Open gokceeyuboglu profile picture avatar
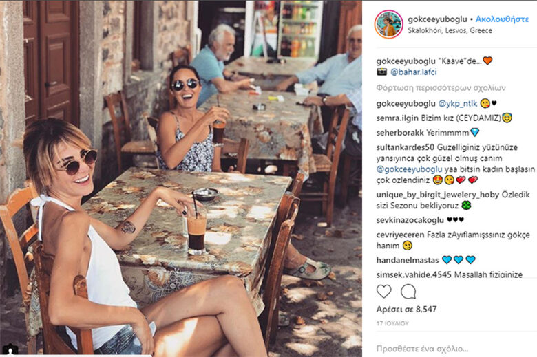This screenshot has height=357, width=537. 388,24
